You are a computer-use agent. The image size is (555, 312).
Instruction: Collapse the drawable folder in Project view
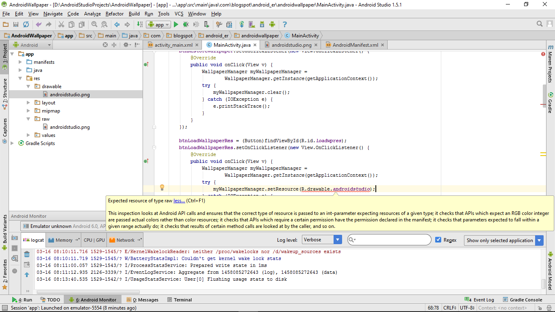coord(28,86)
